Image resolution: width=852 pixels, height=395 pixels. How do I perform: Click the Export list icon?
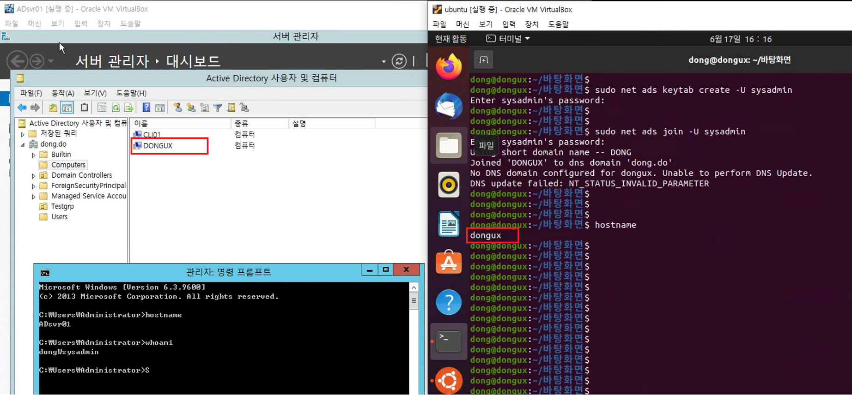pos(129,108)
